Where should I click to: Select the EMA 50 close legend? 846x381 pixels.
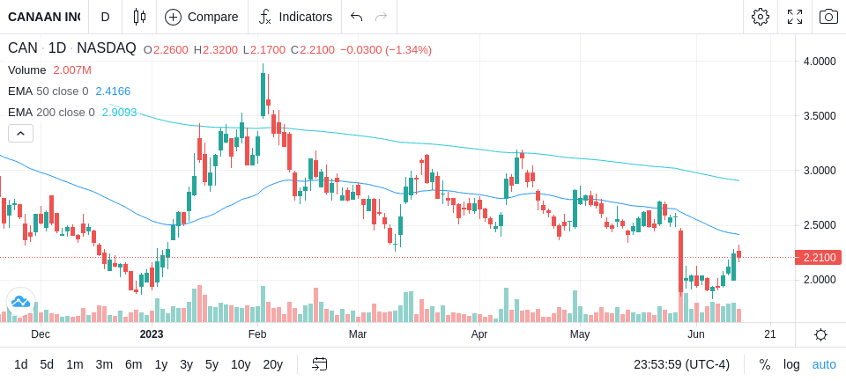pyautogui.click(x=48, y=92)
